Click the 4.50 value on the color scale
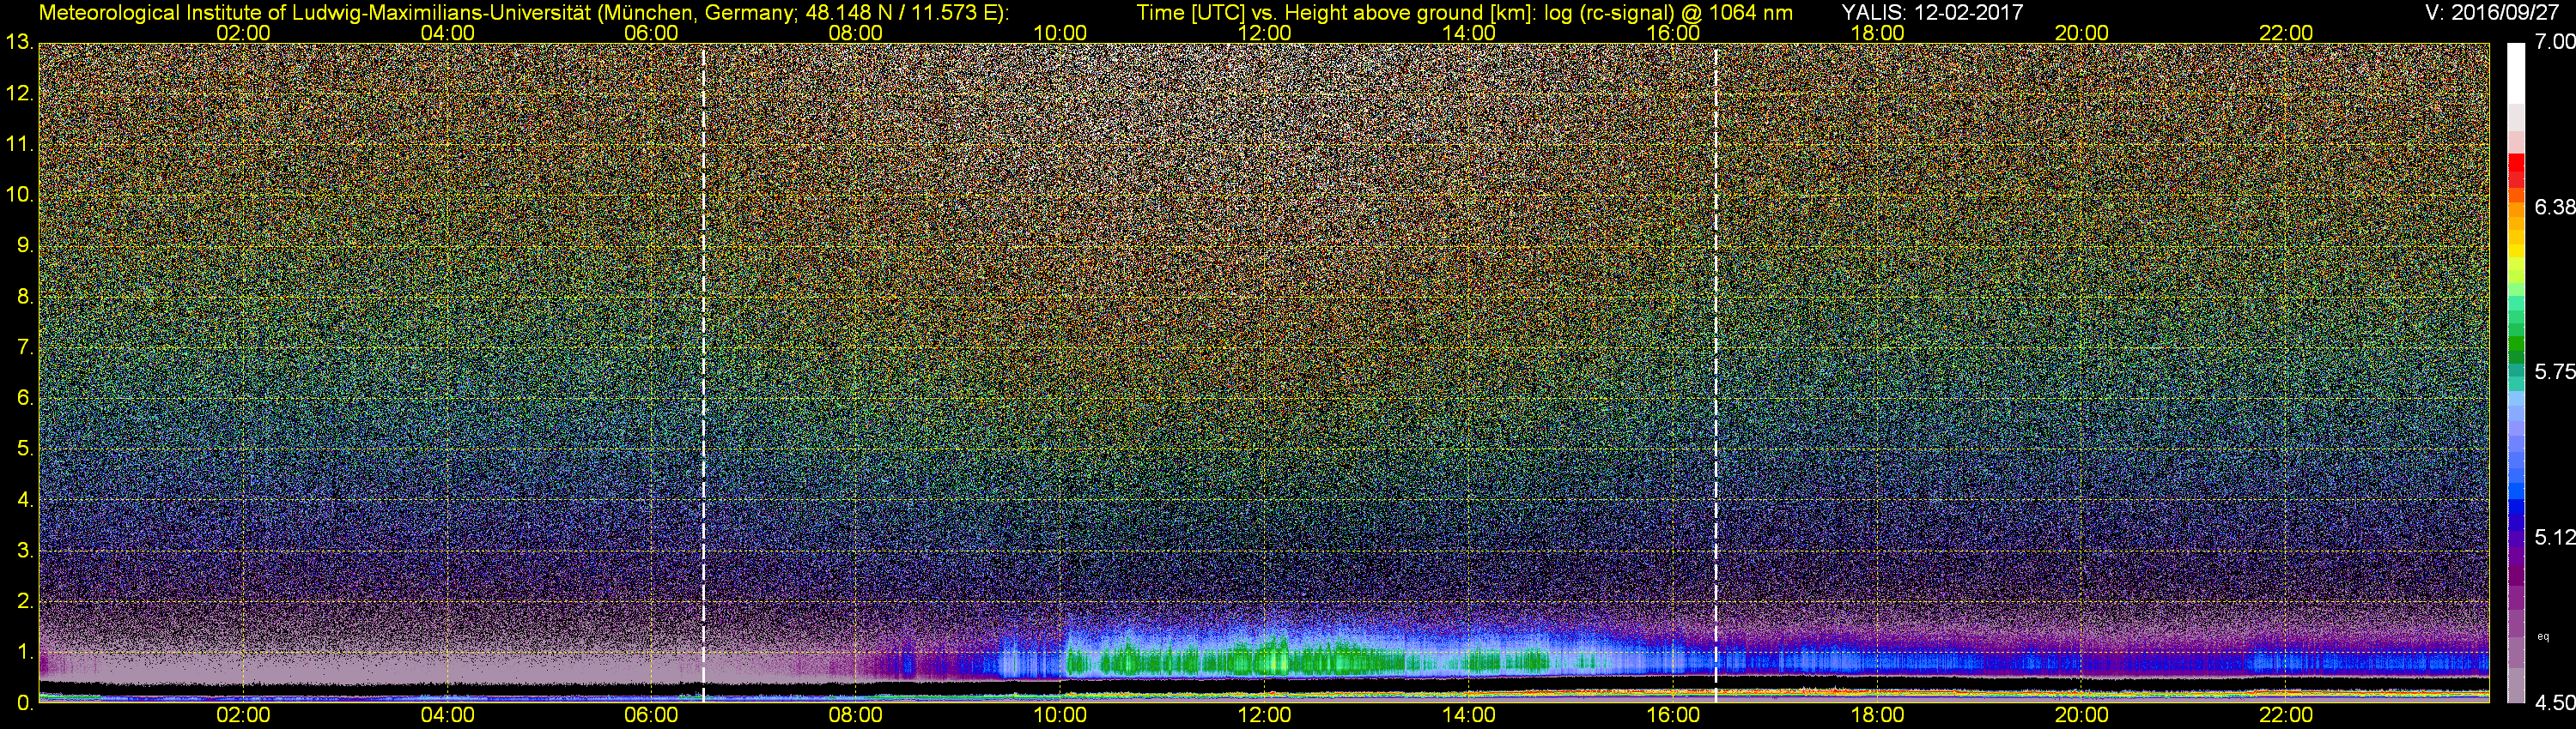2576x729 pixels. coord(2555,703)
